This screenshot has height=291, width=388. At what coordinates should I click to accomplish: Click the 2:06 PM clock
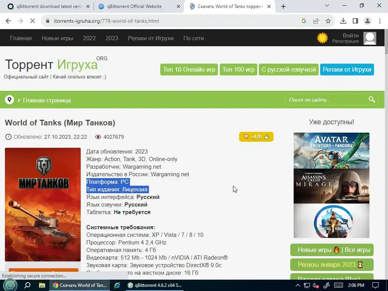(x=356, y=285)
